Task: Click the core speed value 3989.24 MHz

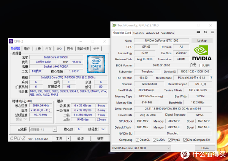Action: pos(41,106)
